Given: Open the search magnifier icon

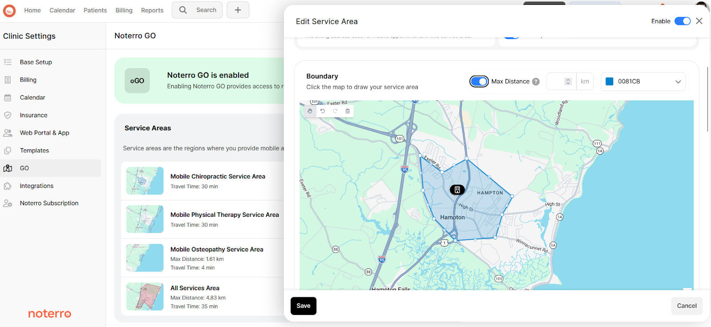Looking at the screenshot, I should point(183,10).
